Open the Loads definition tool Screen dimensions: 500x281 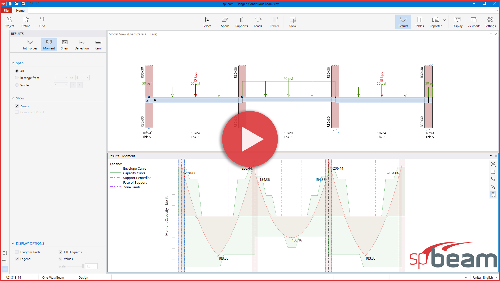click(x=258, y=22)
